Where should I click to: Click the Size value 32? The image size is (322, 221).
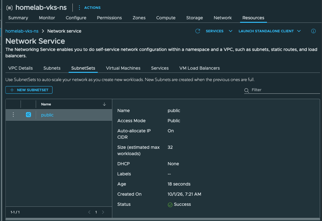[170, 147]
